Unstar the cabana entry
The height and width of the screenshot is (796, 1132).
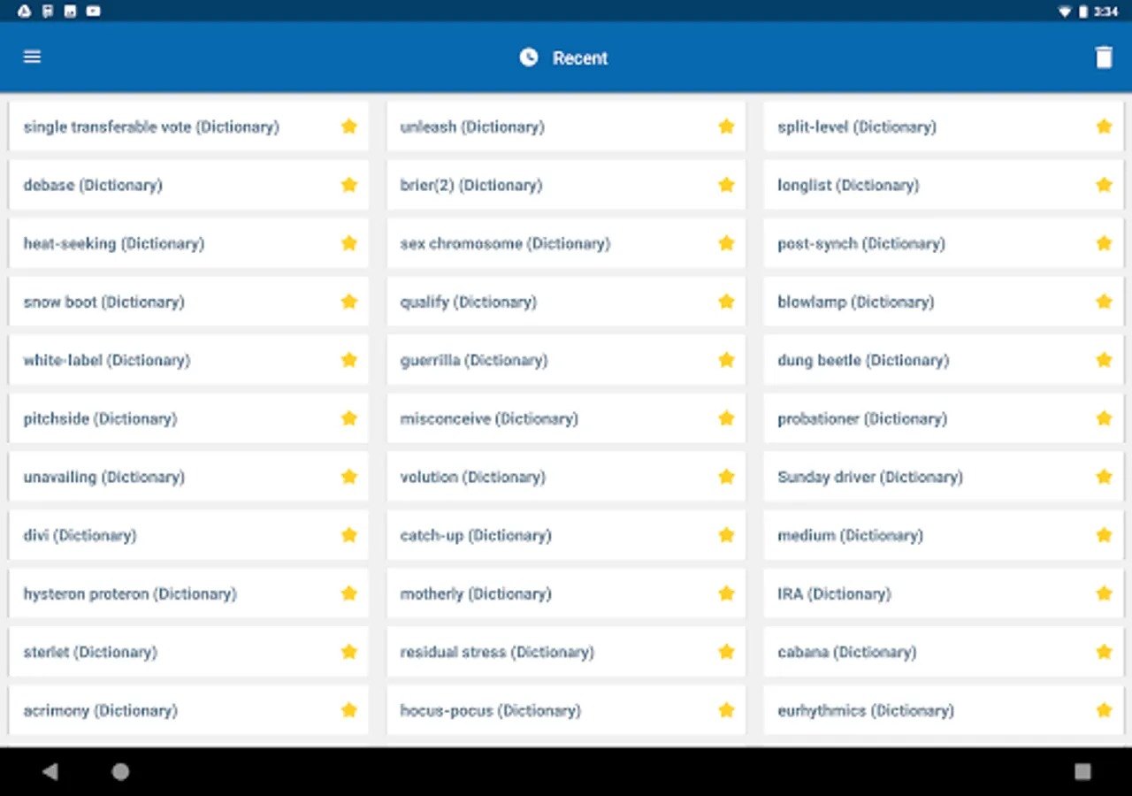point(1104,652)
